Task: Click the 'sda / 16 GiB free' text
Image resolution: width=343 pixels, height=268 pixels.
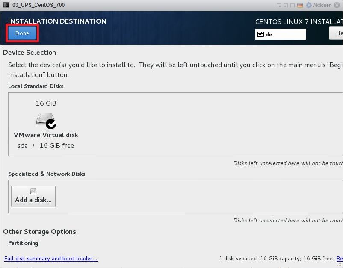Action: point(46,146)
